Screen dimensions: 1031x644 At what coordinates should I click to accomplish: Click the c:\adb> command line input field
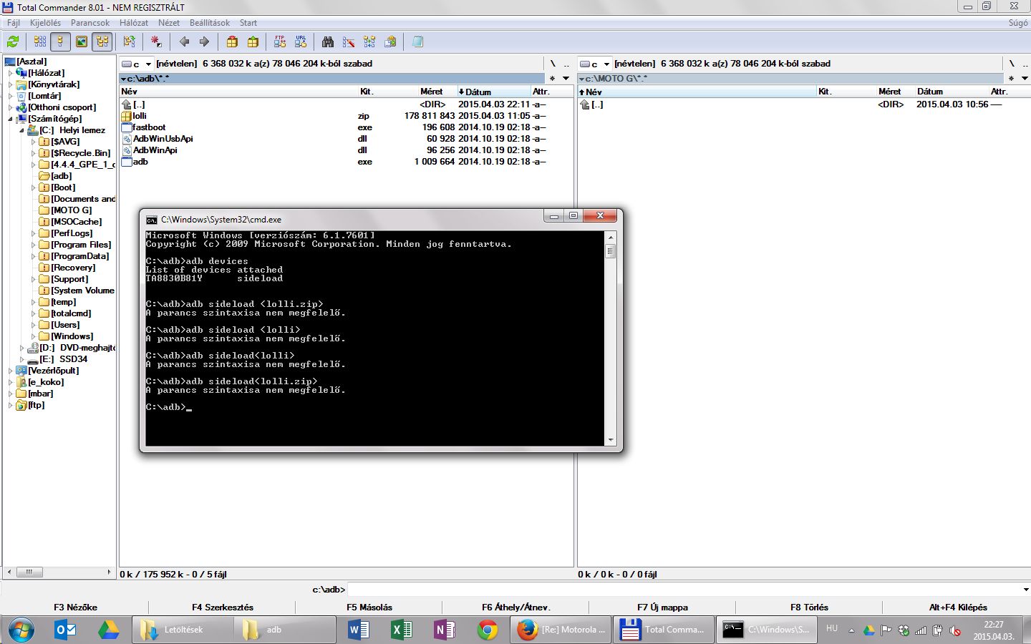684,590
